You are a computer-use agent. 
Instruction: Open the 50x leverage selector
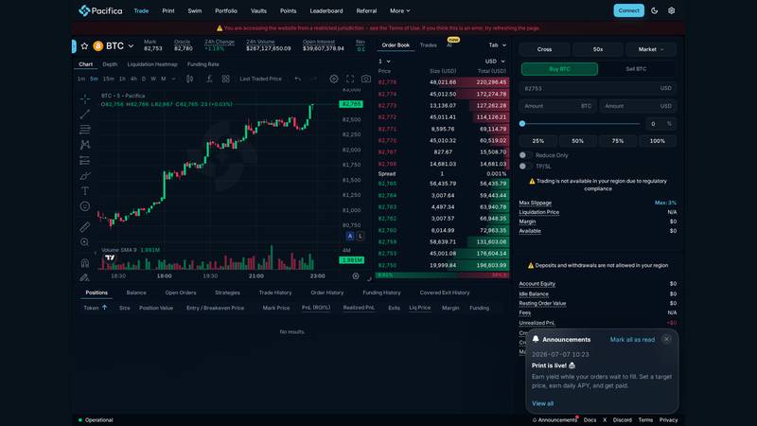pos(598,49)
